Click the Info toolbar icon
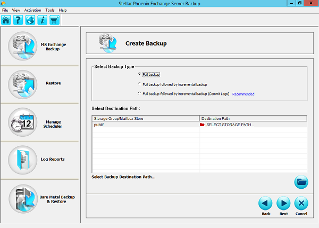319x228 pixels. [x=43, y=20]
